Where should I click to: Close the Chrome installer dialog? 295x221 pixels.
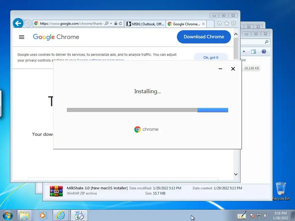pos(233,69)
